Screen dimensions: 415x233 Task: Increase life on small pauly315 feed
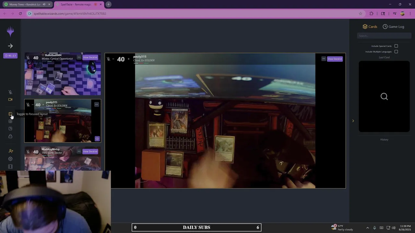pos(43,105)
